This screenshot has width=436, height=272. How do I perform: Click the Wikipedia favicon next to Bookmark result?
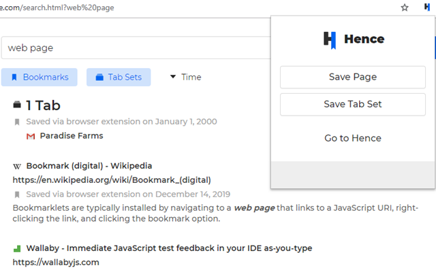pos(17,165)
